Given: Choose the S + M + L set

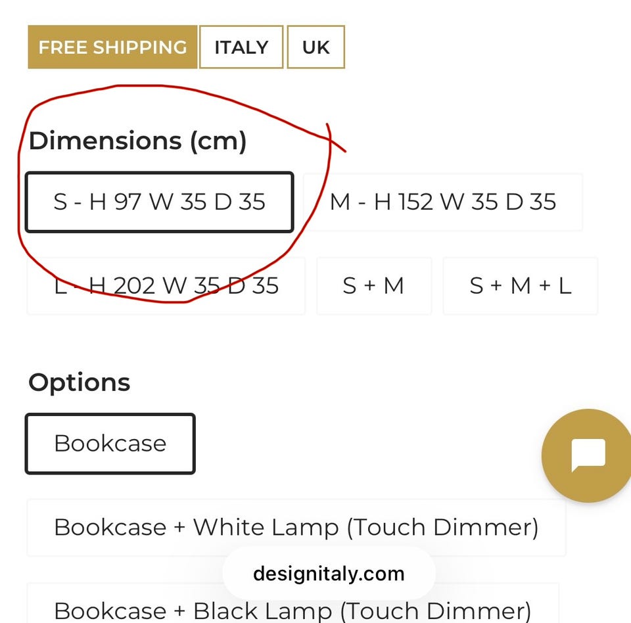Looking at the screenshot, I should point(520,286).
